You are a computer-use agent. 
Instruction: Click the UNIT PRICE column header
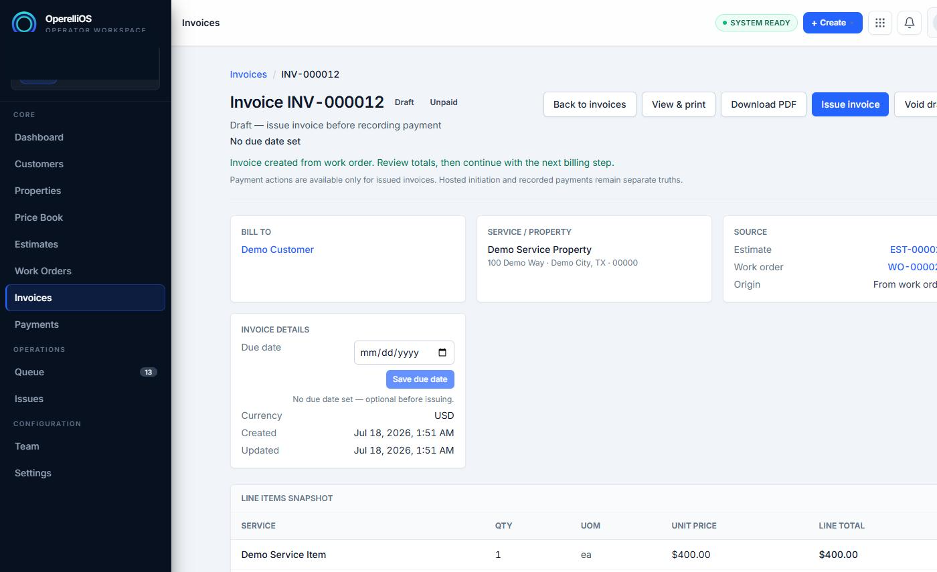(x=694, y=526)
